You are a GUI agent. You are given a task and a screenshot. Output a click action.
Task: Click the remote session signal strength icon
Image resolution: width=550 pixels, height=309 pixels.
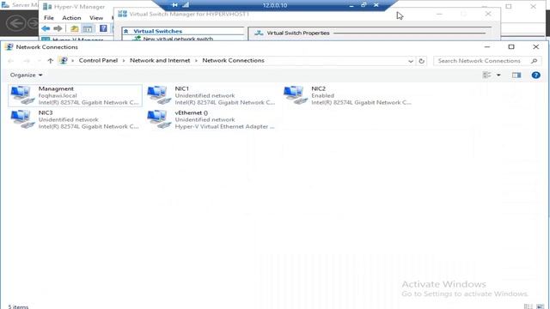[186, 5]
